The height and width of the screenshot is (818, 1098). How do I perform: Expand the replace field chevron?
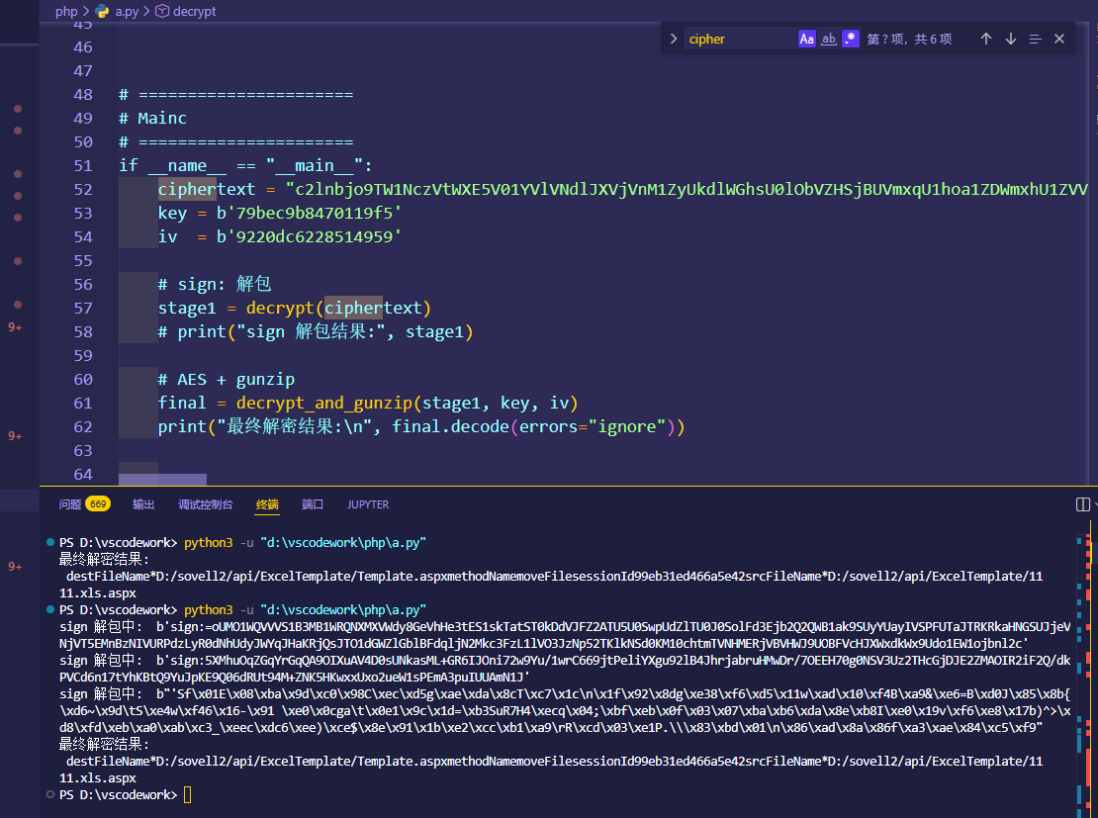(x=674, y=39)
